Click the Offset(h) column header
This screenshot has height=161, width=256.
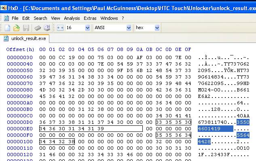pos(20,49)
